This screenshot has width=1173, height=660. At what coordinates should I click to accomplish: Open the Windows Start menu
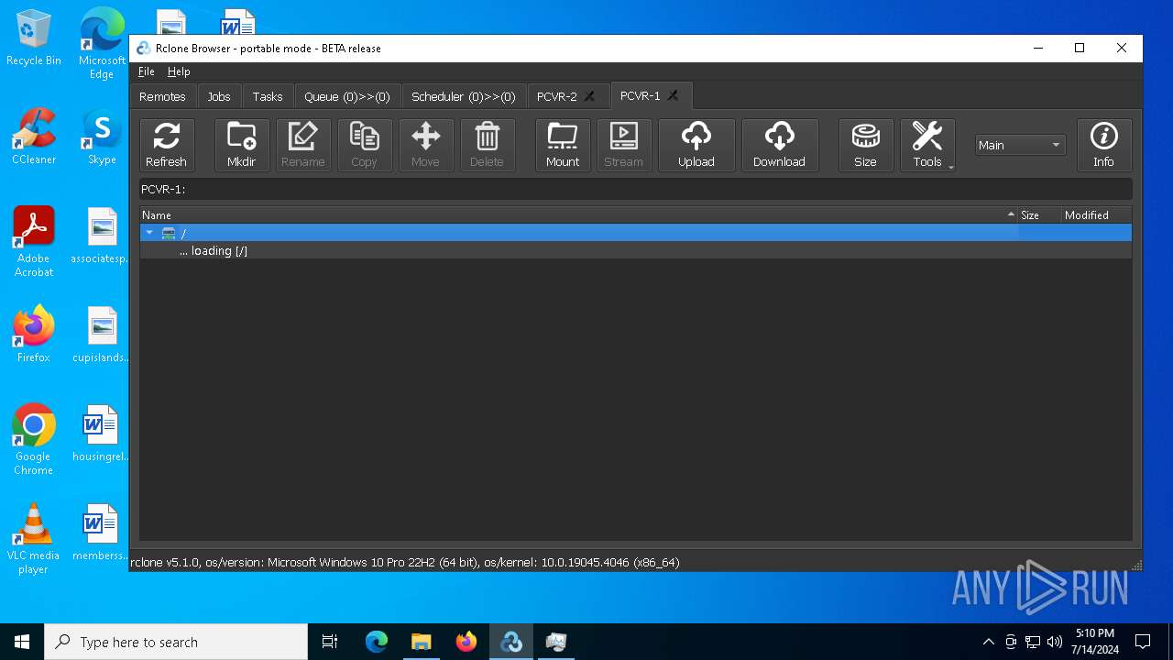[x=22, y=642]
